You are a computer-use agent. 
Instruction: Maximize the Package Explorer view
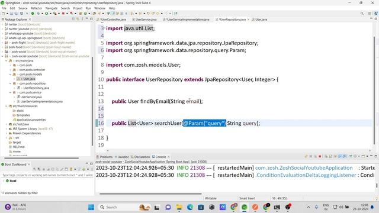(91, 19)
